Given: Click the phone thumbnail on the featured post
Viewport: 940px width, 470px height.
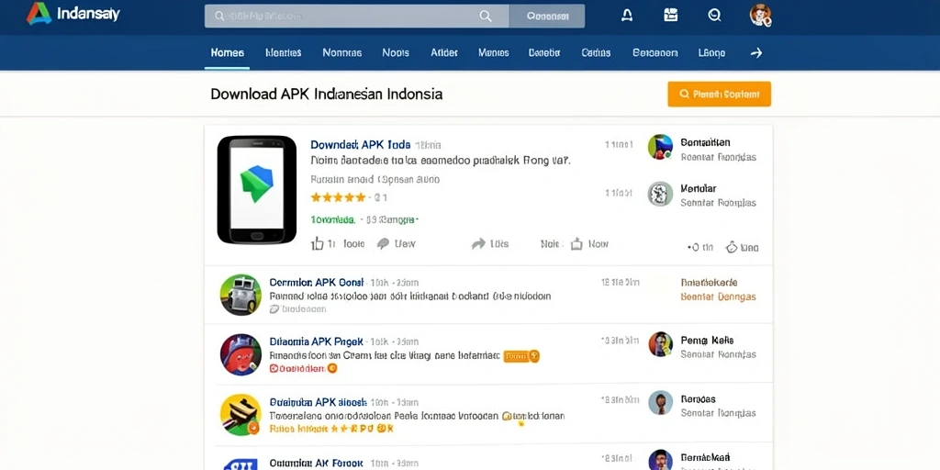Looking at the screenshot, I should click(257, 189).
